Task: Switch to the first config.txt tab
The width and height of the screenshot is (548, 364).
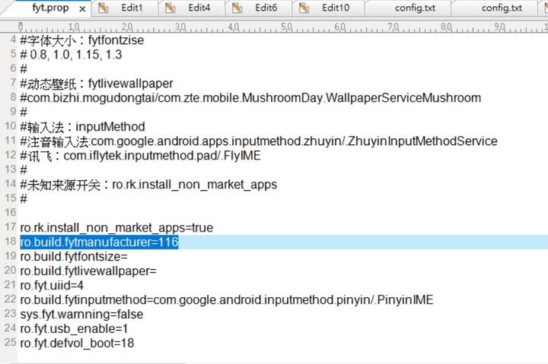Action: (x=416, y=8)
